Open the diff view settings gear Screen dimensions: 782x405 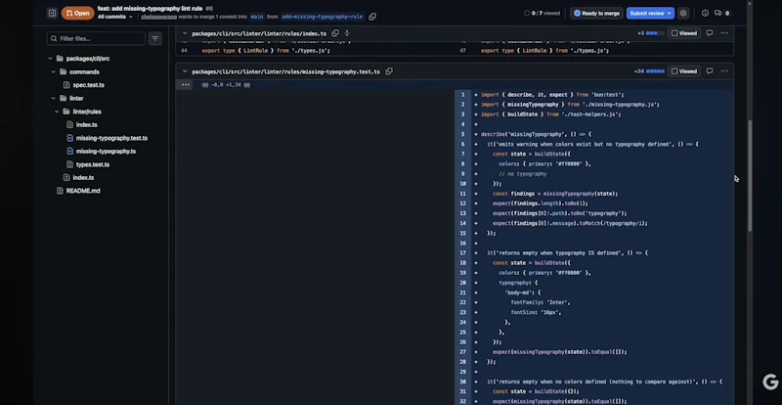coord(683,13)
